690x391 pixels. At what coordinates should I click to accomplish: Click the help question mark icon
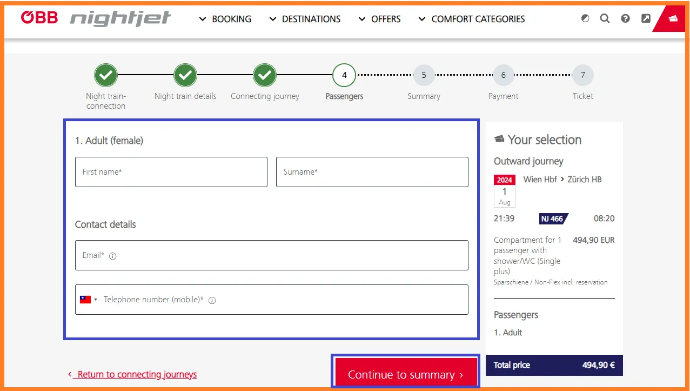tap(625, 18)
